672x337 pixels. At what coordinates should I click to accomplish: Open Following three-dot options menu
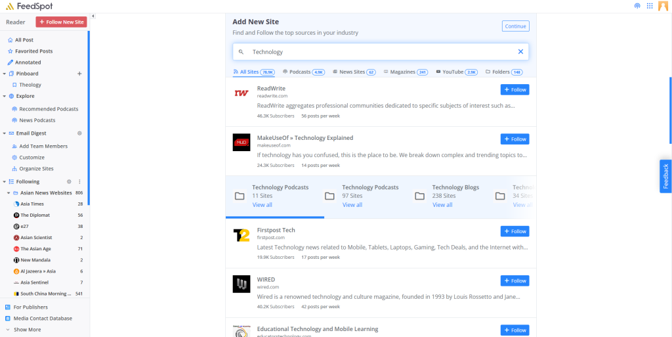79,181
